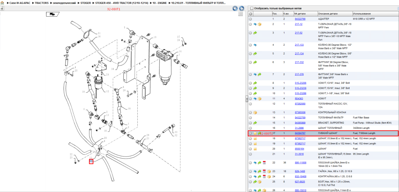Select the text '3429mm Length' in row 16
This screenshot has width=399, height=192.
point(361,128)
